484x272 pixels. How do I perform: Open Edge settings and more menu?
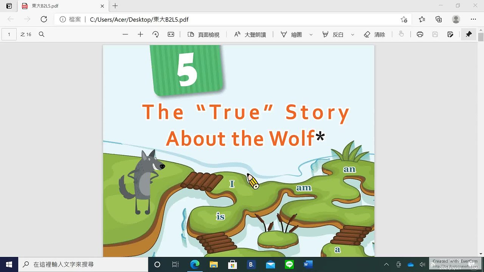click(x=473, y=19)
